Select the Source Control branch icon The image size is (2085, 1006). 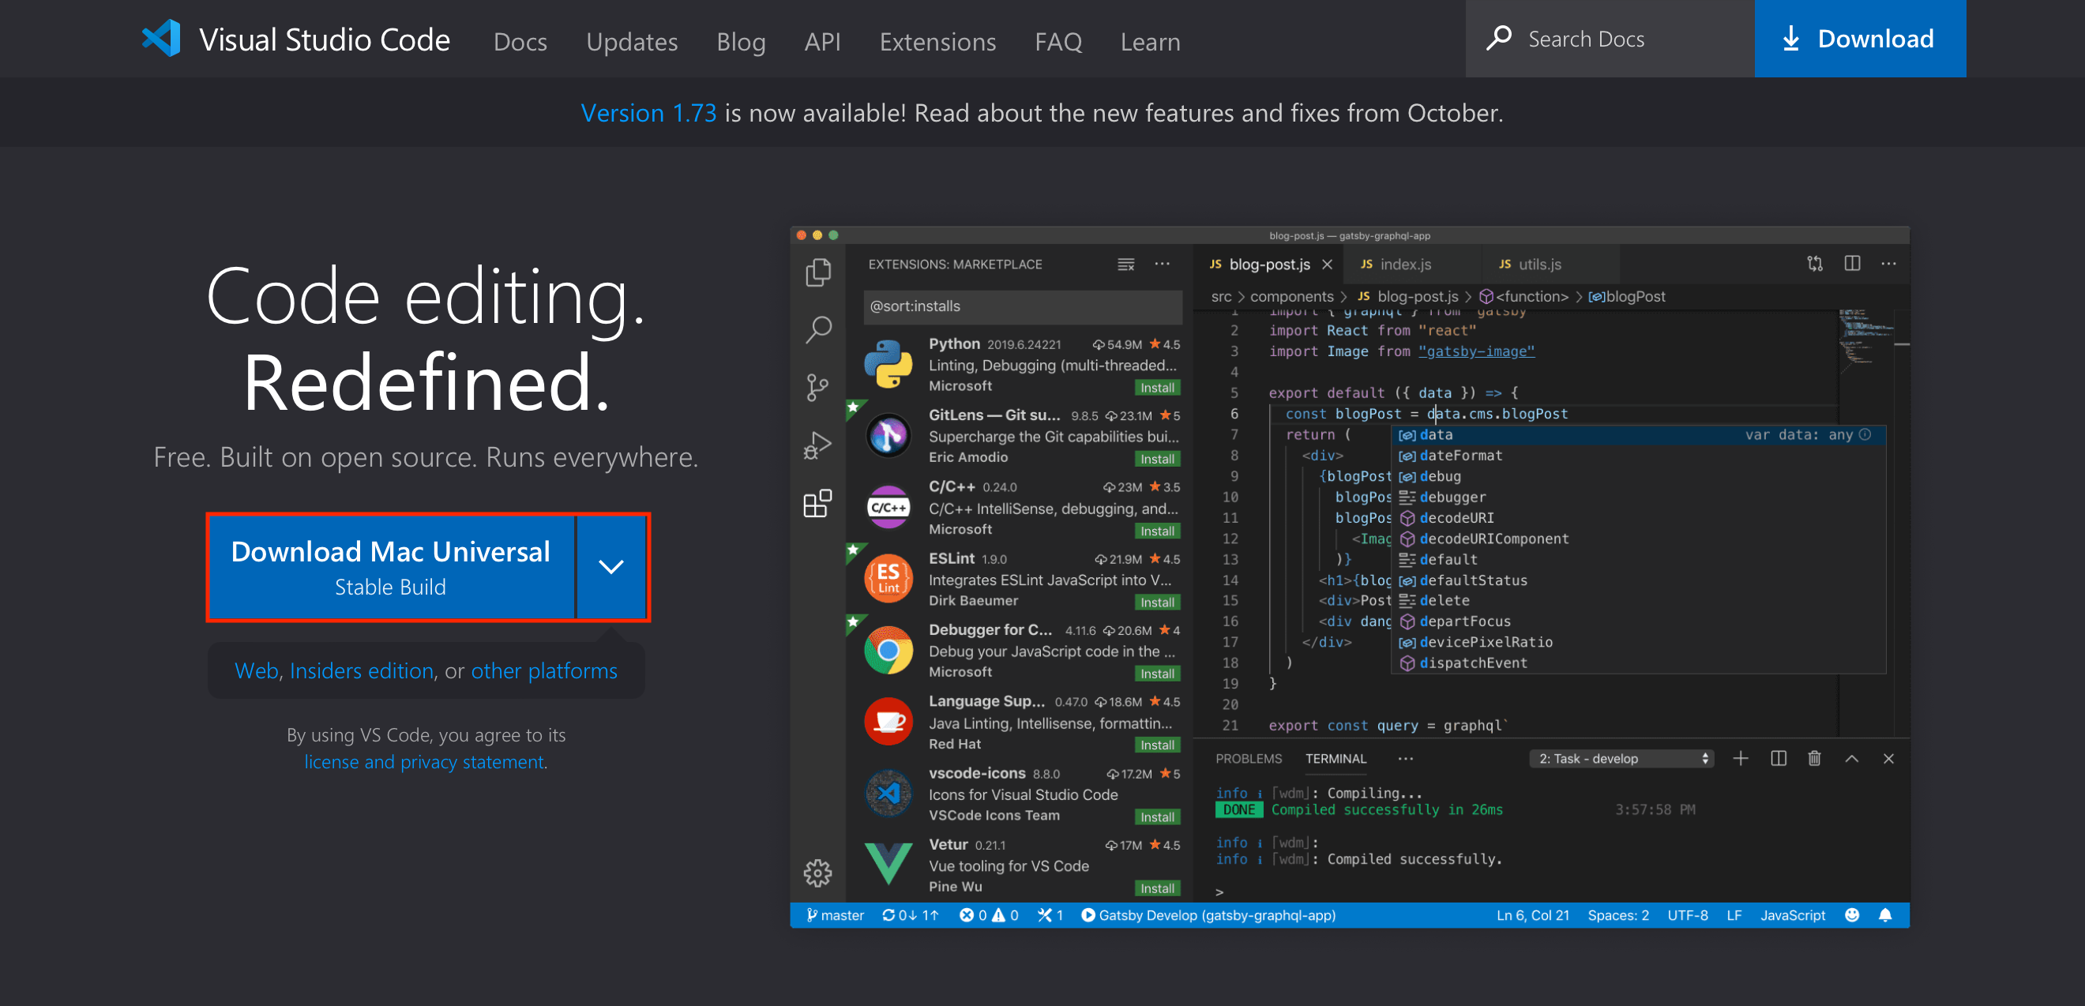tap(817, 387)
